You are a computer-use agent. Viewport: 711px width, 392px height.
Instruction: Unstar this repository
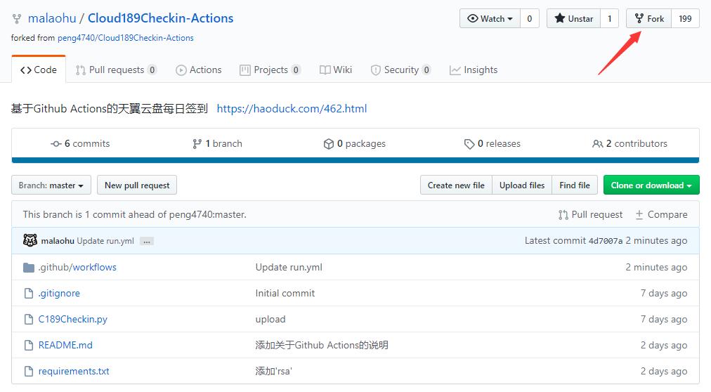click(573, 18)
